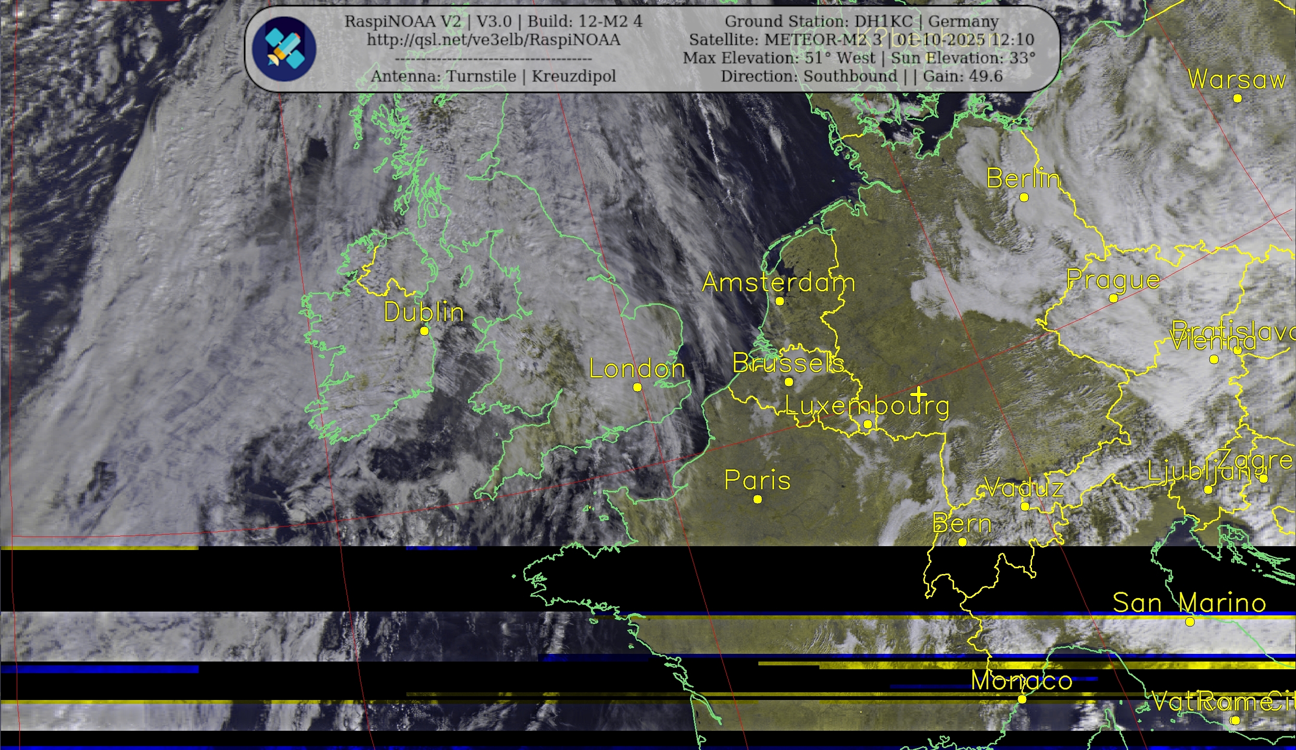Click the Luxembourg city label

click(867, 406)
